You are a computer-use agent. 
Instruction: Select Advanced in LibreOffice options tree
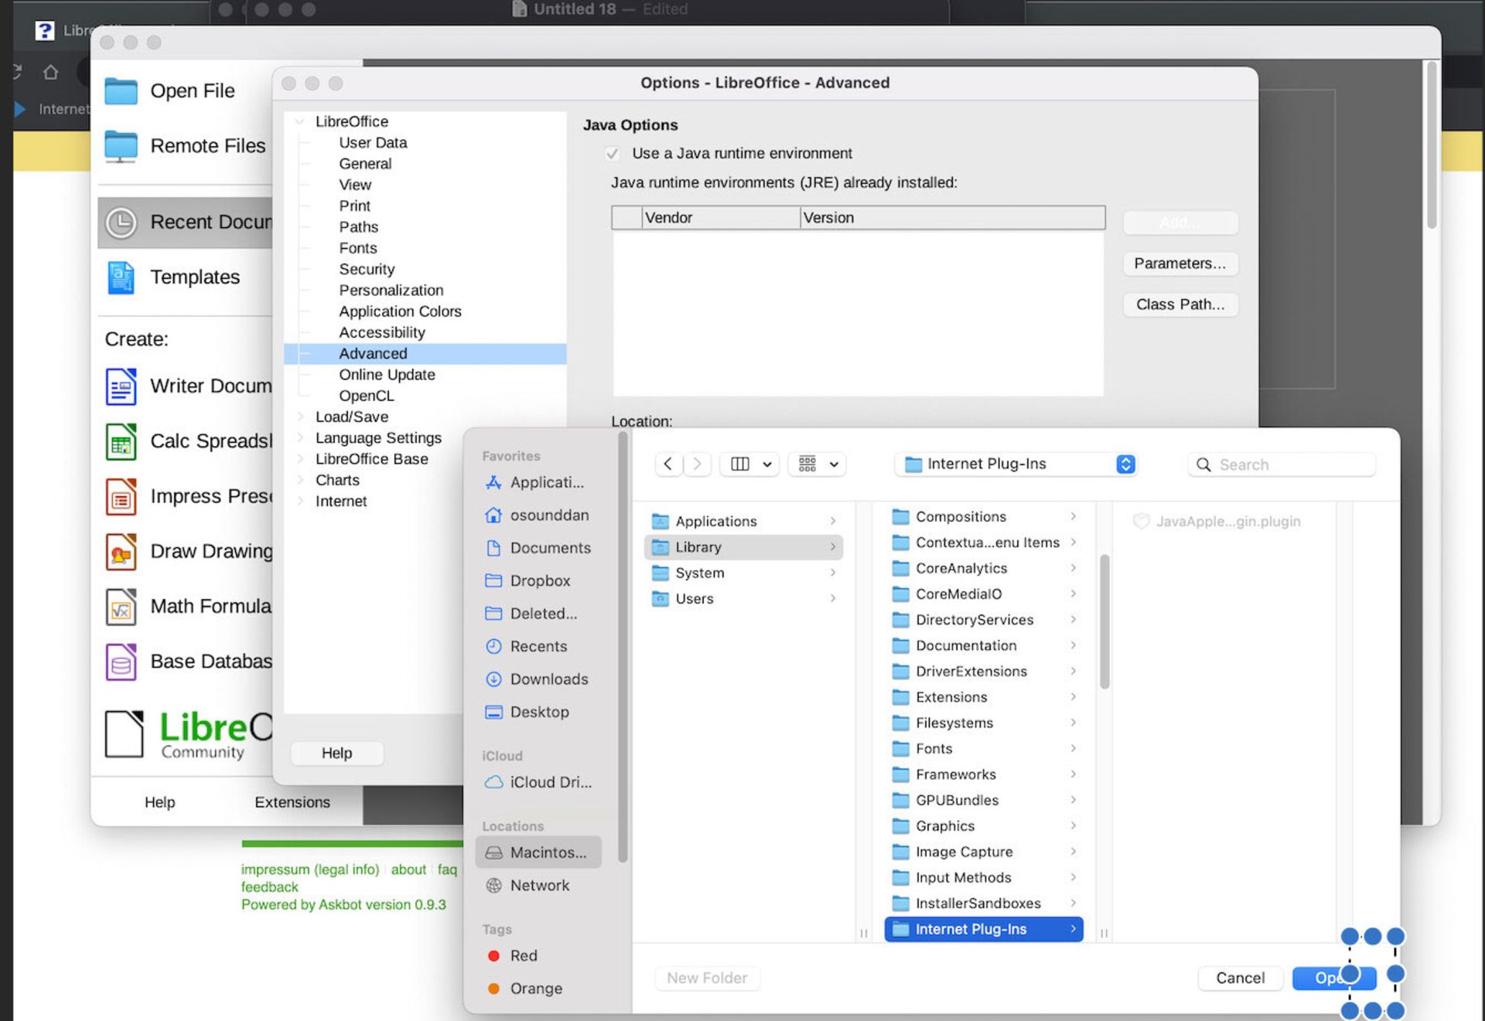372,352
